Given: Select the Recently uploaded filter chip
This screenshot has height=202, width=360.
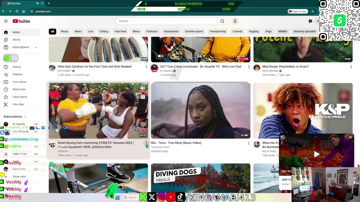Looking at the screenshot, I should (305, 31).
